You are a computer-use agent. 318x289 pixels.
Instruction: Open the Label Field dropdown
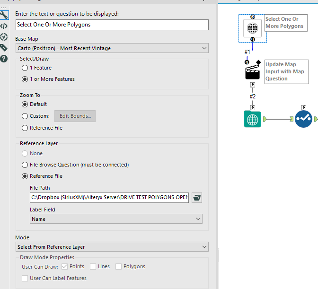pyautogui.click(x=116, y=219)
